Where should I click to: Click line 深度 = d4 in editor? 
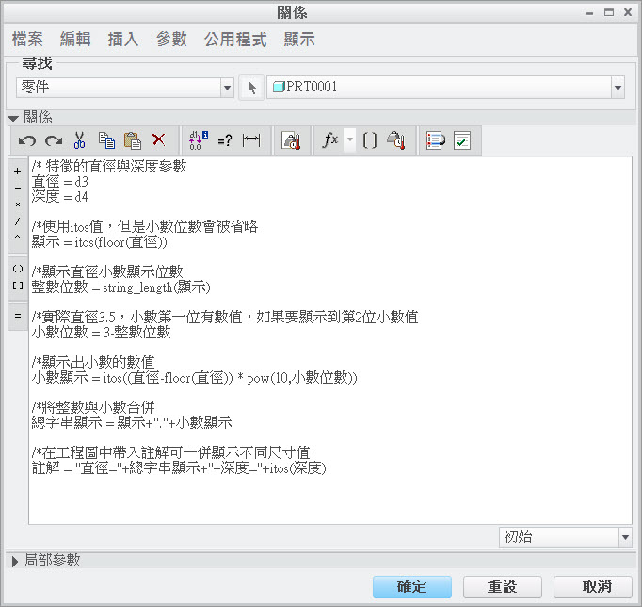coord(60,197)
